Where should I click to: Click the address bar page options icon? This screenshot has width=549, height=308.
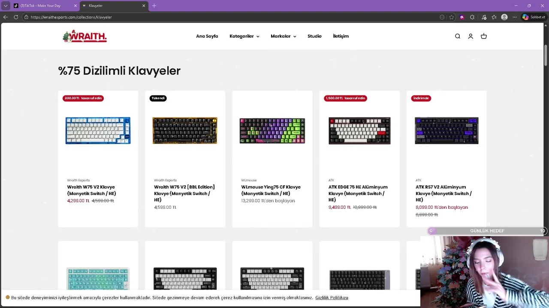tap(442, 17)
